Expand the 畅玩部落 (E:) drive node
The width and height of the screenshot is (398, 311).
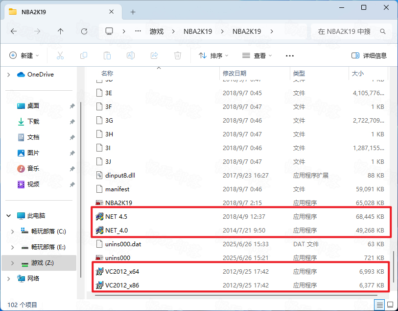coord(12,247)
